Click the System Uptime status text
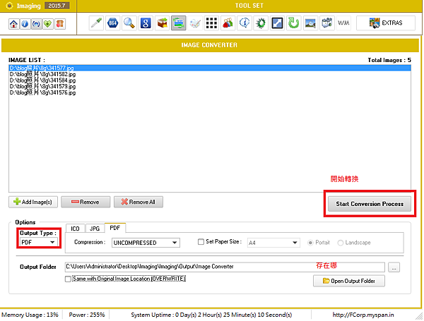 (x=211, y=315)
